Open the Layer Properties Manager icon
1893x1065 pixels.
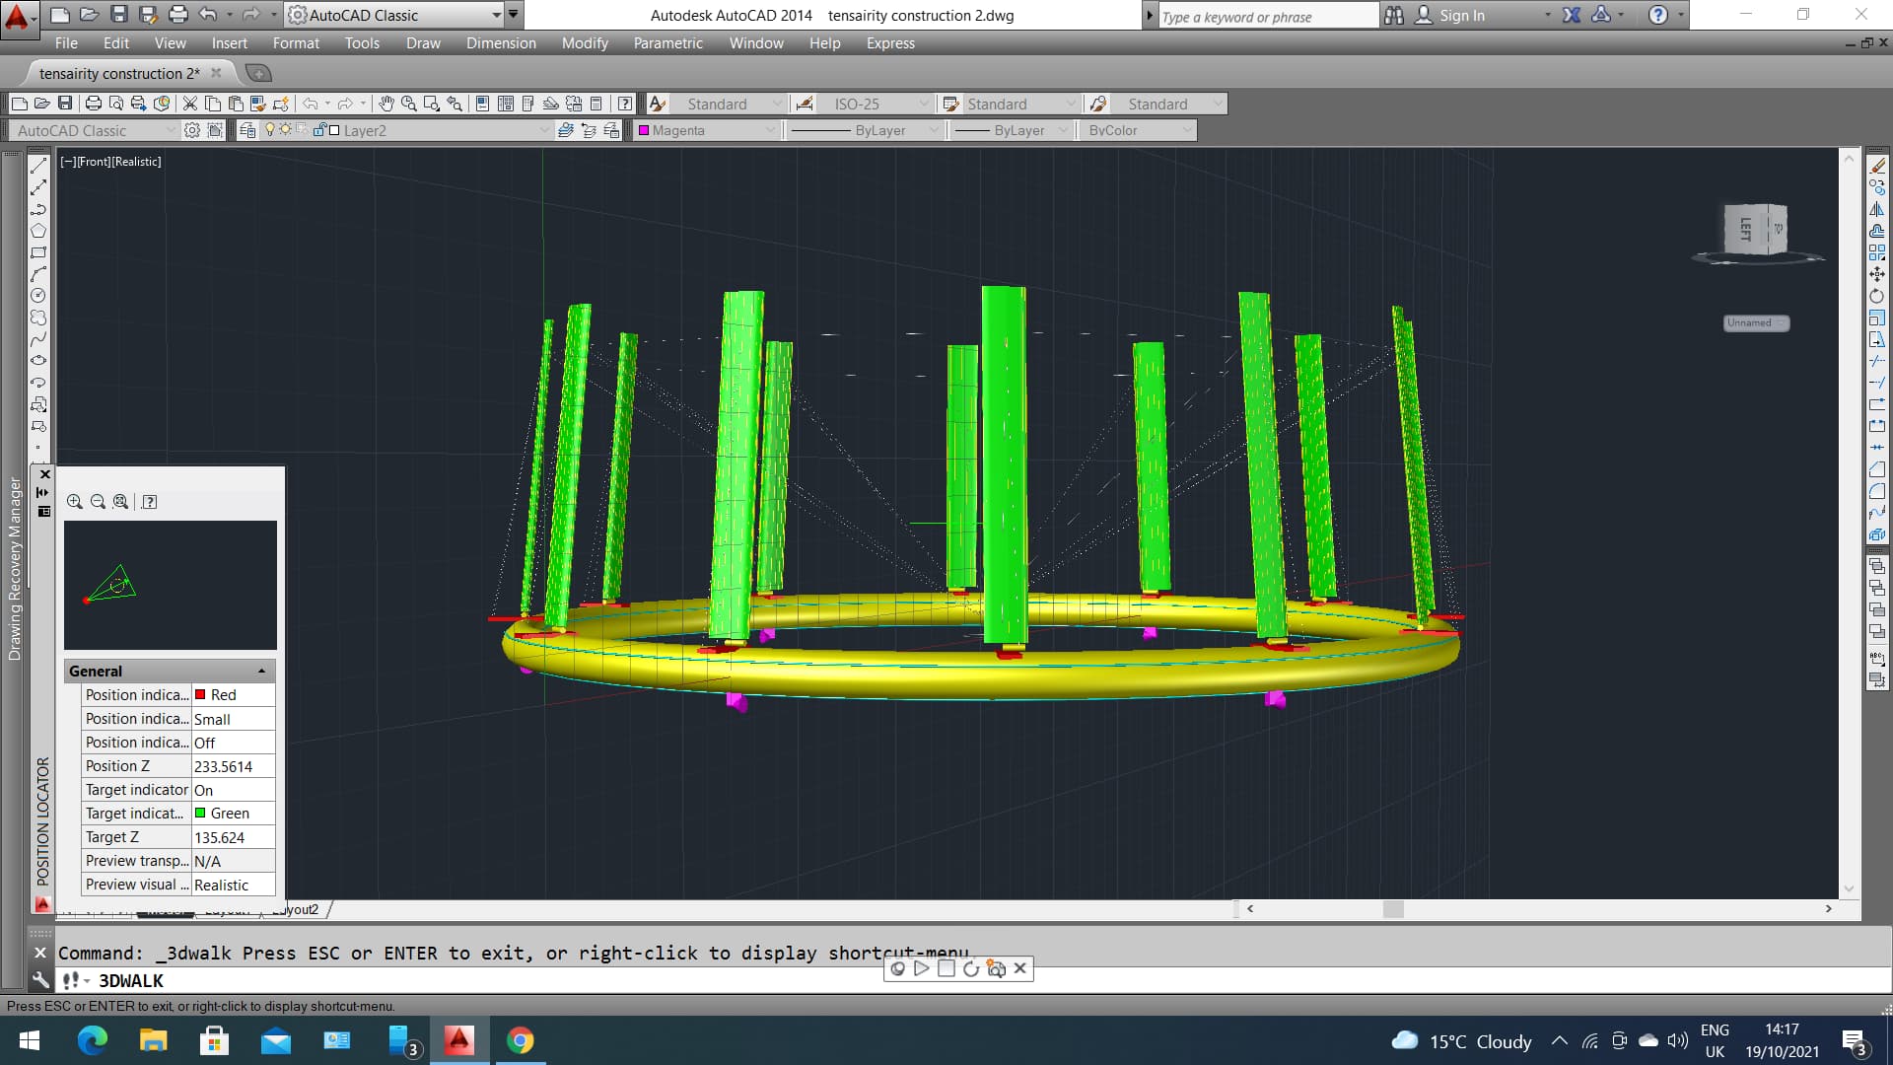coord(247,130)
